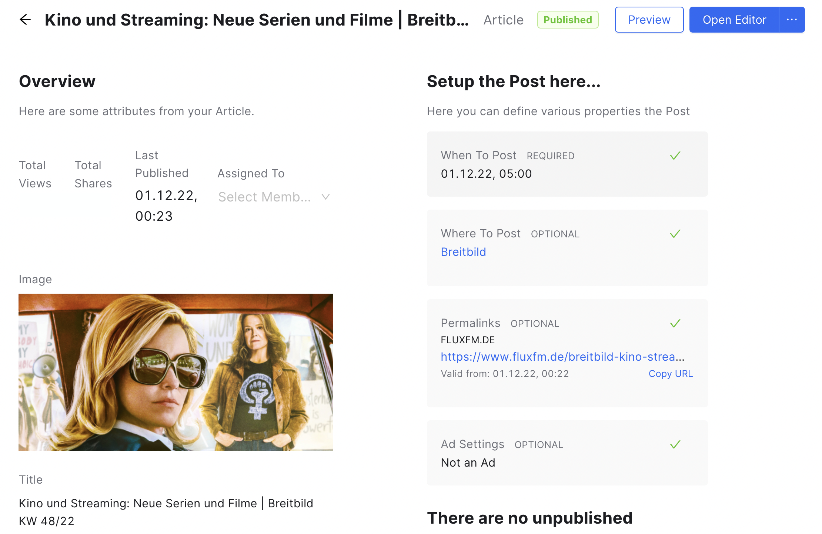Click the page heading 'Kino und Streaming' title
Screen dimensions: 822x534
tap(257, 20)
